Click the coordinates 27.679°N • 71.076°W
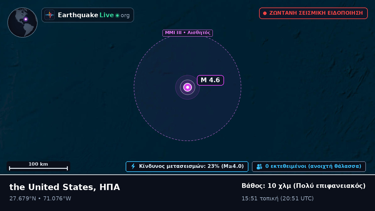375x211 pixels. click(40, 198)
